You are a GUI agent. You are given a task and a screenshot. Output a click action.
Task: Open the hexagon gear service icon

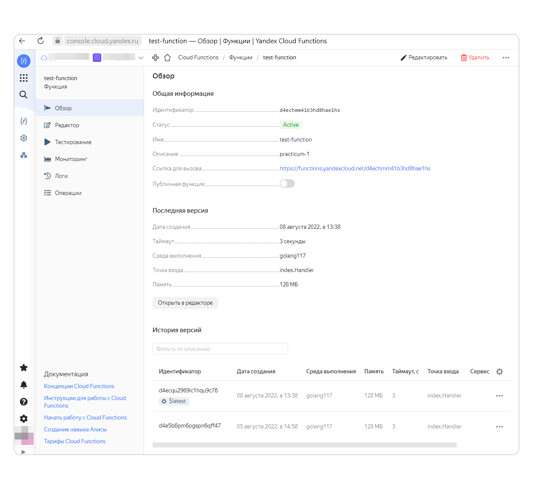click(x=24, y=138)
